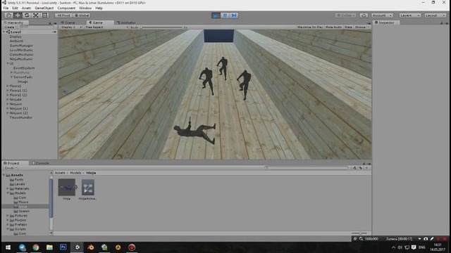Click the Play button to stop playmode

[x=216, y=15]
